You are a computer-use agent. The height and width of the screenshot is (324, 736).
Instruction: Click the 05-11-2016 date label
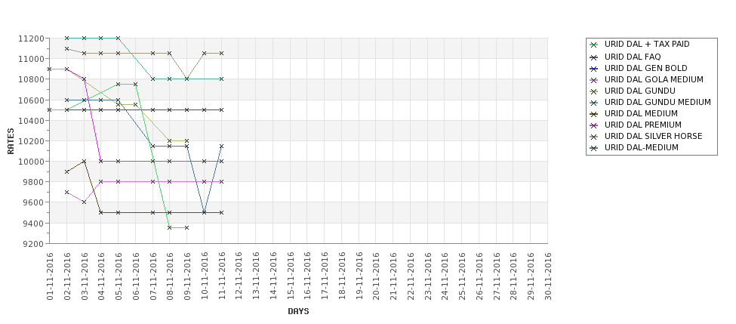(x=119, y=276)
